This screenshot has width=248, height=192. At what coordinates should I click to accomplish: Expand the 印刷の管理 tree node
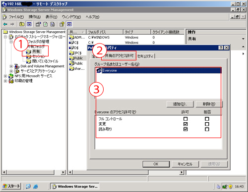[x=5, y=81]
